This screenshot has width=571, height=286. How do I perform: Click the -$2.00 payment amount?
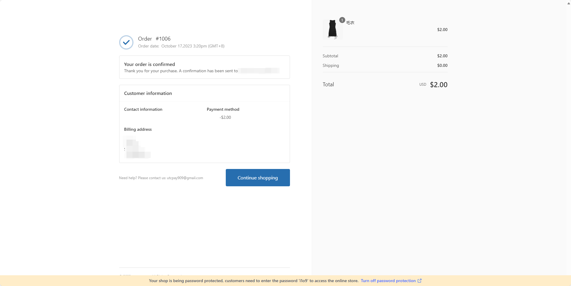point(225,117)
